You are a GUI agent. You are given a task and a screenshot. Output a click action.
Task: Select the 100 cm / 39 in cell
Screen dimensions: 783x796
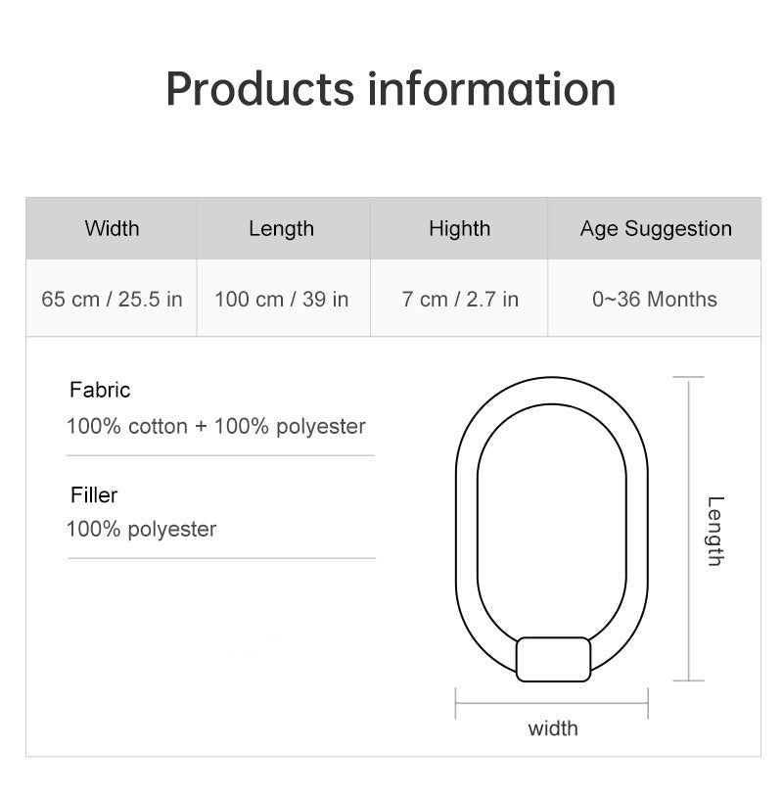282,299
